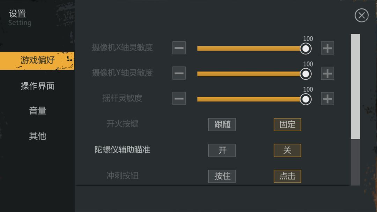Decrease camera X-axis sensitivity with minus icon
The width and height of the screenshot is (377, 212).
click(179, 48)
